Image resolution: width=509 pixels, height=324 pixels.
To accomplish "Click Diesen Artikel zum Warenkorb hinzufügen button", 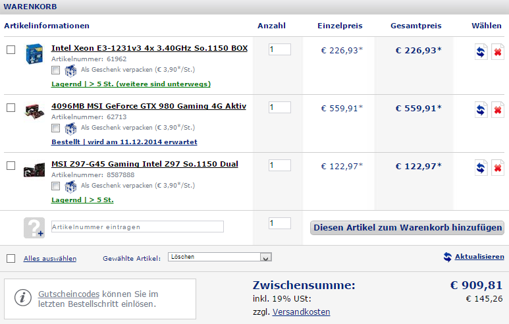I will 408,228.
